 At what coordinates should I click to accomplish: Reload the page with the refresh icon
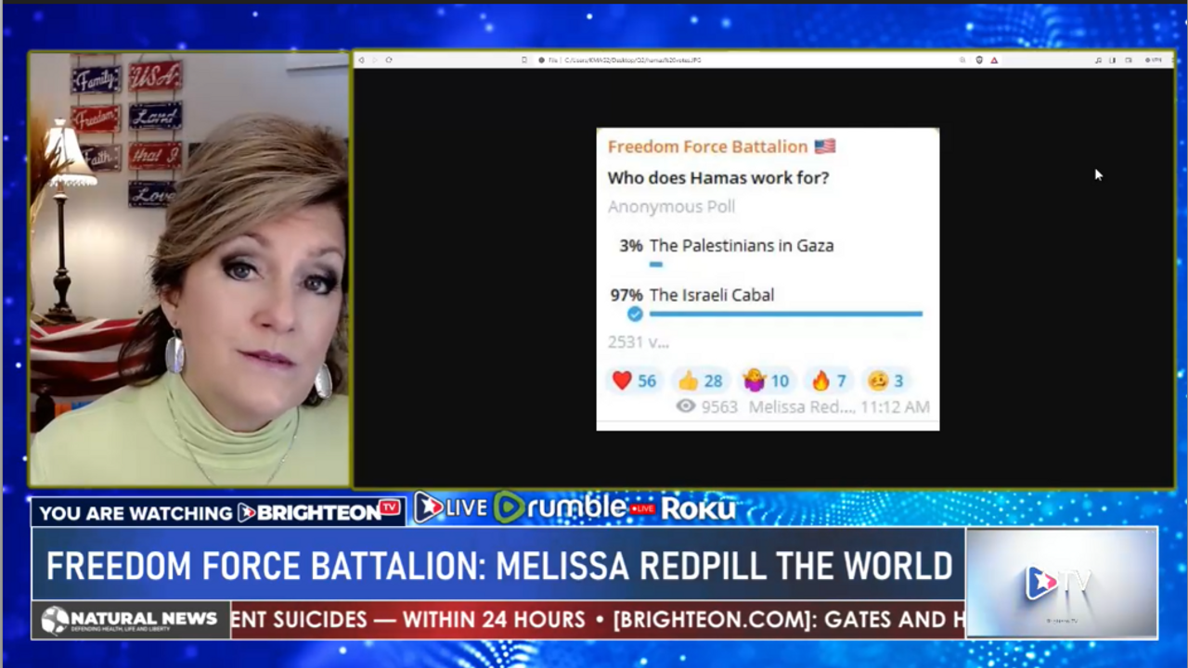pos(389,60)
